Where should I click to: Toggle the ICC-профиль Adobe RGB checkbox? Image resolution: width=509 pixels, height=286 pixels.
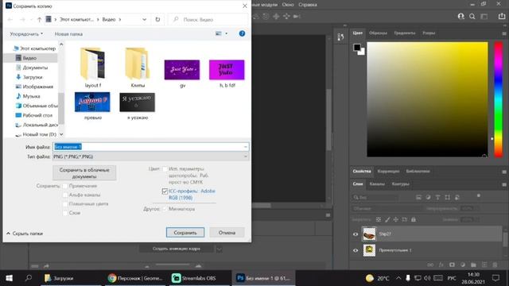coord(165,191)
